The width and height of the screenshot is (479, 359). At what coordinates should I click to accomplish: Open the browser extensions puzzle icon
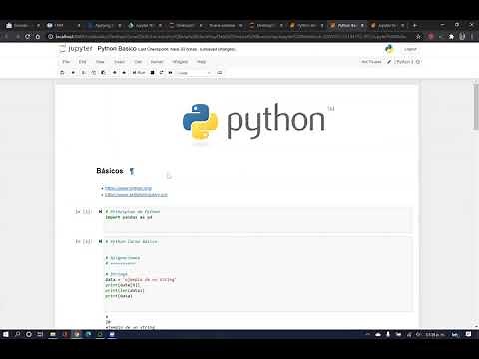pyautogui.click(x=451, y=36)
